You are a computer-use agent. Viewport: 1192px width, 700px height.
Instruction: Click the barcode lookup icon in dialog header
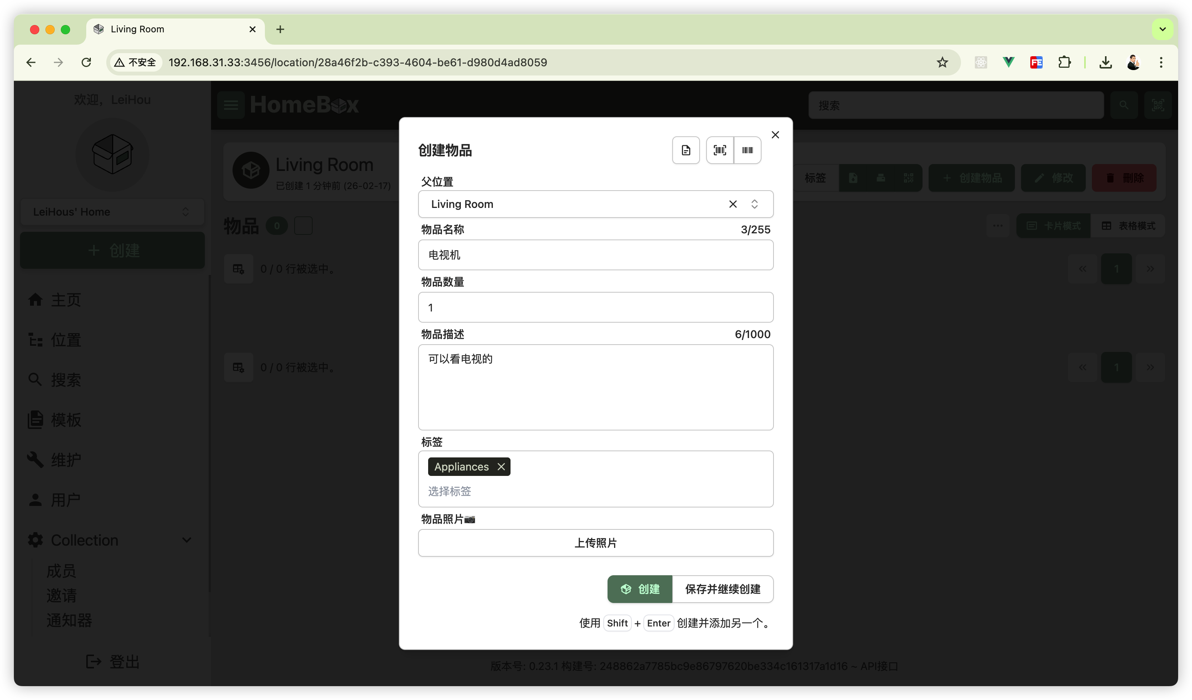[x=747, y=151]
